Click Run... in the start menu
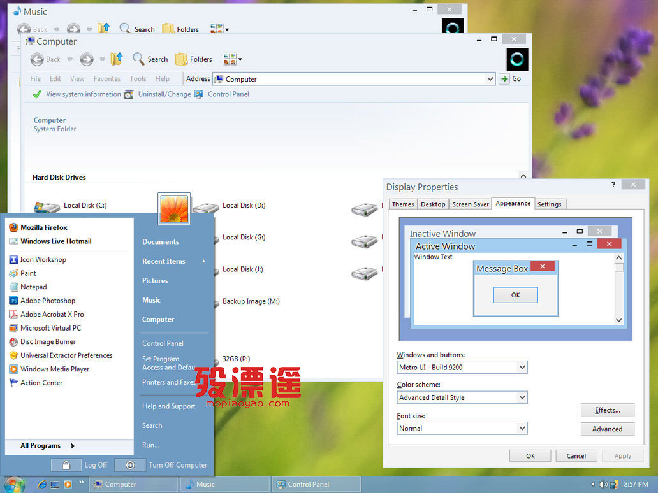The height and width of the screenshot is (493, 658). (150, 445)
